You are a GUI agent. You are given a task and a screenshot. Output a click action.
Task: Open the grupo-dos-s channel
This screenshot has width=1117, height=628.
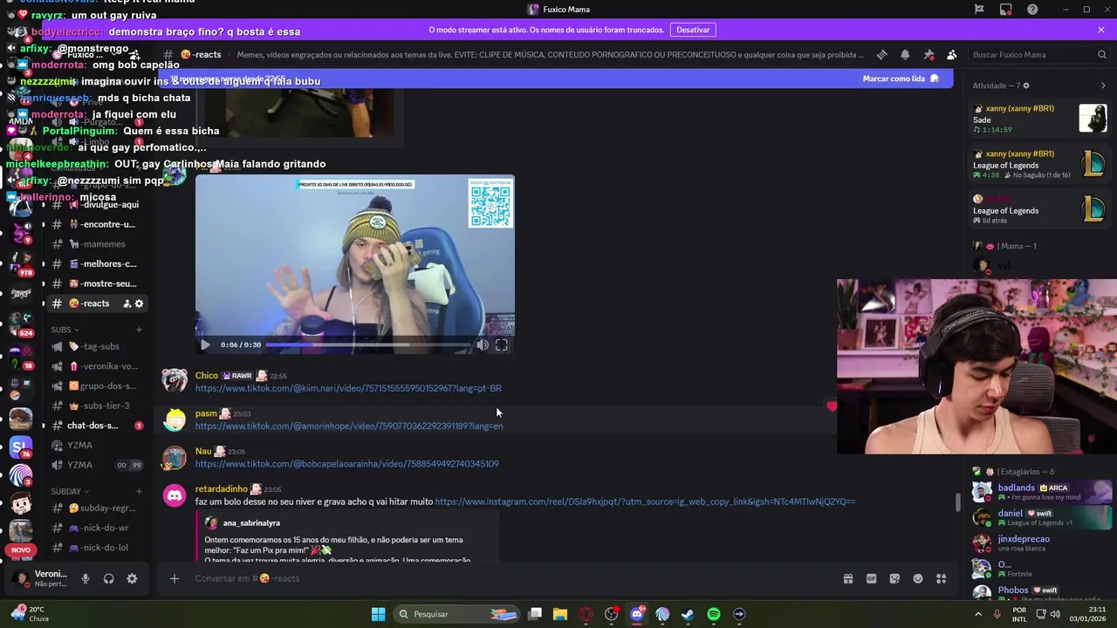click(96, 386)
